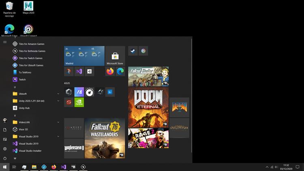This screenshot has width=304, height=171.
Task: Expand Unity 2020.1.2f1 folder
Action: (x=36, y=101)
